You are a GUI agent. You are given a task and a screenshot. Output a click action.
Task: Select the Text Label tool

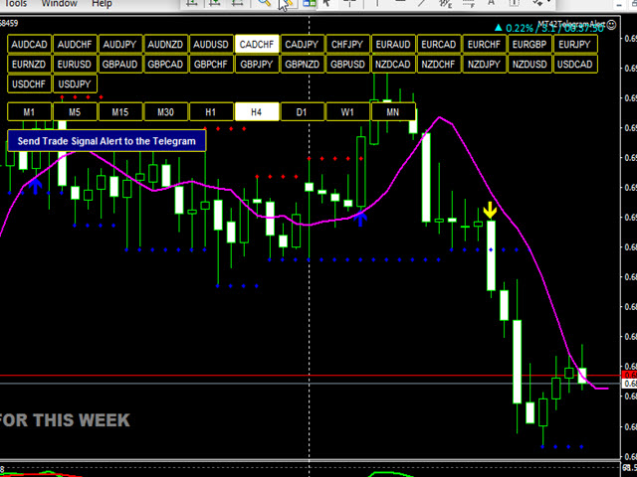point(514,2)
